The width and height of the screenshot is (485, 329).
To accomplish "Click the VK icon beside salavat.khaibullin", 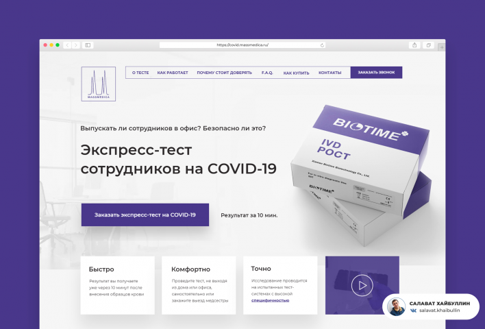I will (x=413, y=310).
